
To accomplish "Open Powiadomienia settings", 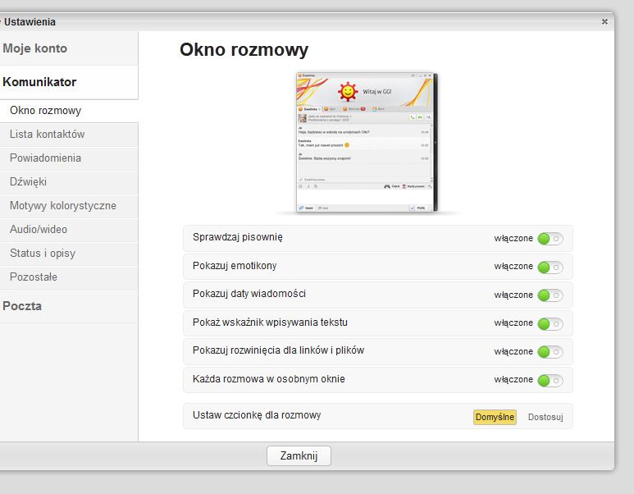I will [69, 158].
